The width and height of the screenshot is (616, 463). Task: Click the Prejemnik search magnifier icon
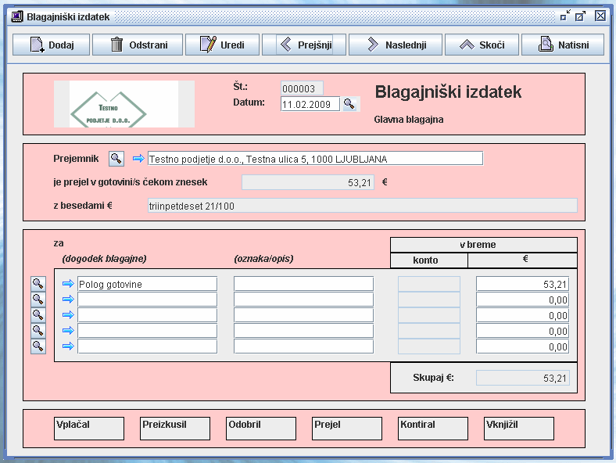[x=116, y=159]
